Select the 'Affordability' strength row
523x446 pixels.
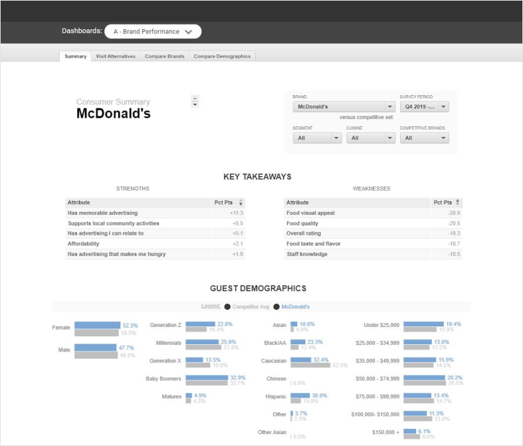pos(155,243)
